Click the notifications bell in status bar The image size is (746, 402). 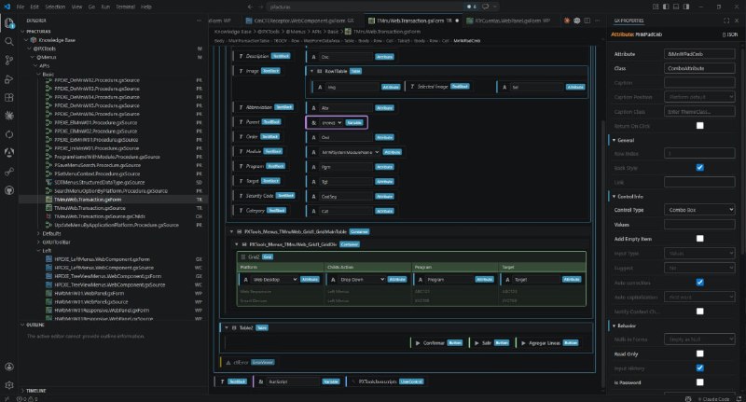click(x=739, y=398)
